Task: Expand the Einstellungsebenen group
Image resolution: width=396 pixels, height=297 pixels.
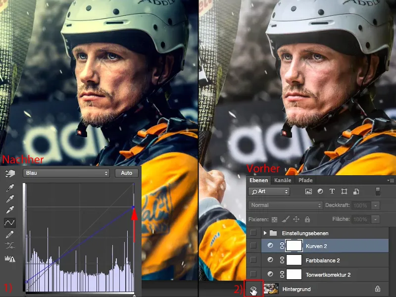Action: tap(265, 233)
